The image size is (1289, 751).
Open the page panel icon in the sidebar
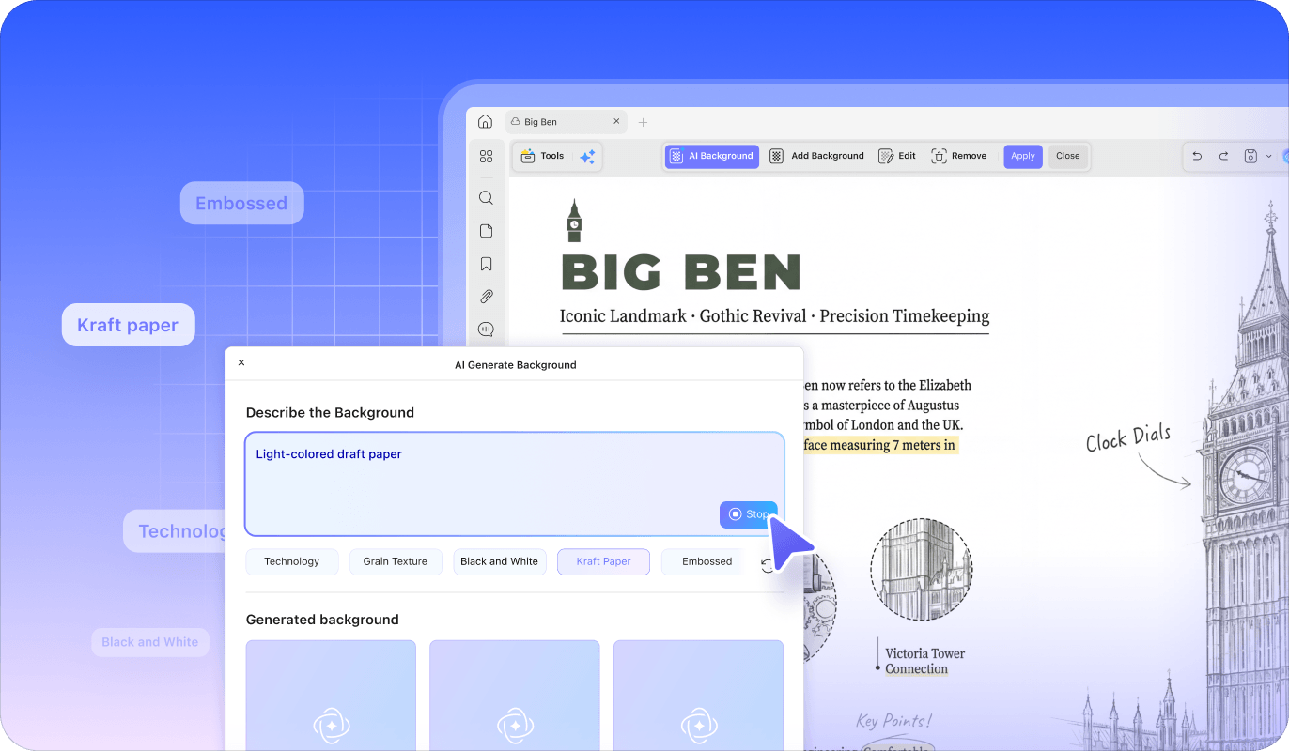(486, 231)
